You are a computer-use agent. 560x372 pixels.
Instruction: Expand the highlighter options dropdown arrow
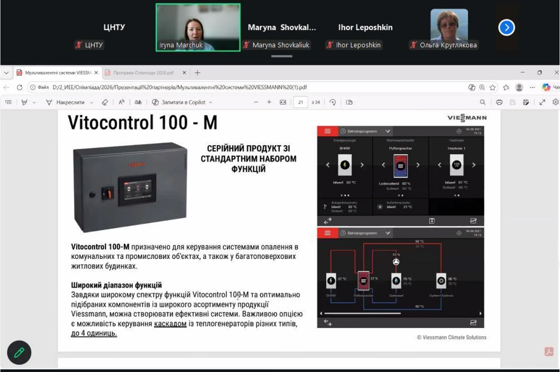pyautogui.click(x=34, y=102)
